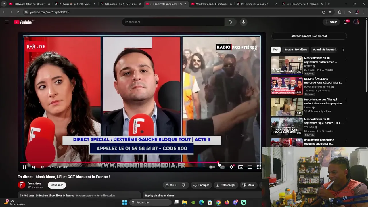
Task: Go back to the previous page
Action: point(4,12)
